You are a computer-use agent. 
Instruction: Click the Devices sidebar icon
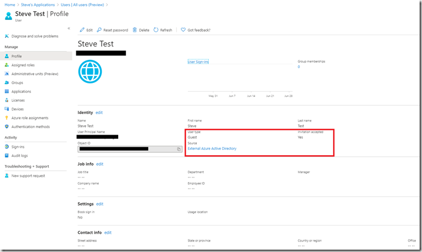(x=6, y=109)
